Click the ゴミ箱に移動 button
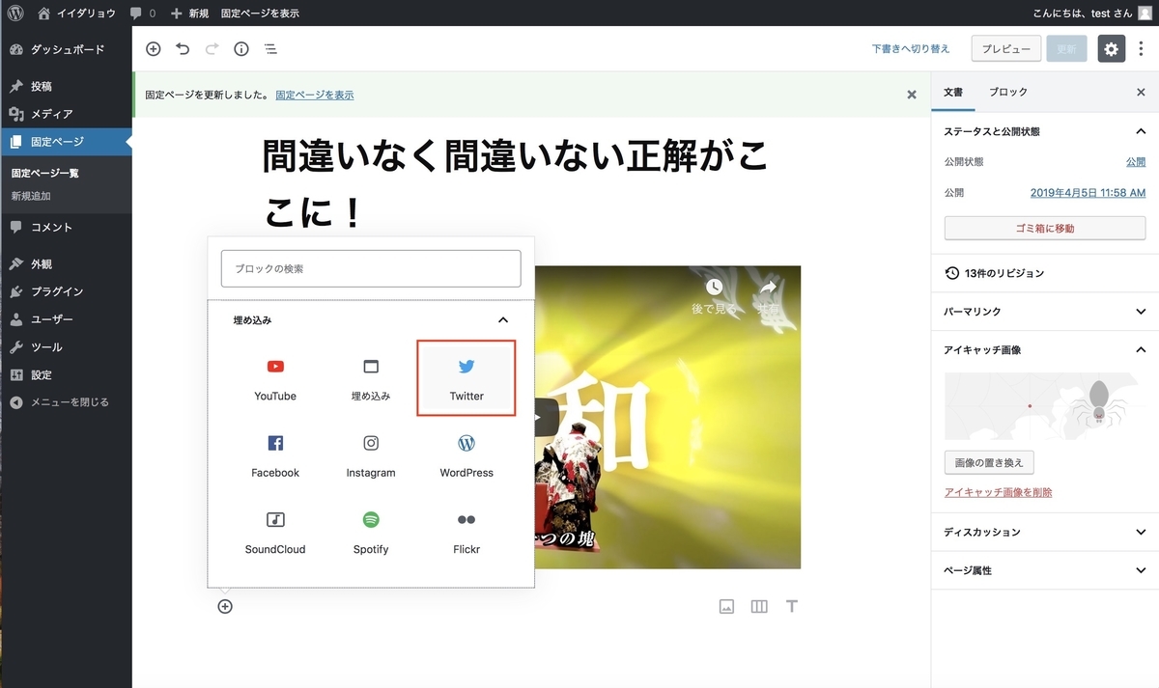This screenshot has height=688, width=1159. point(1045,229)
